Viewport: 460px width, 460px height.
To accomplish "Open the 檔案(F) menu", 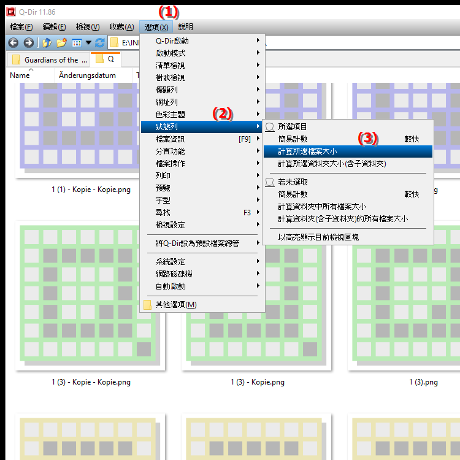I will pos(21,27).
